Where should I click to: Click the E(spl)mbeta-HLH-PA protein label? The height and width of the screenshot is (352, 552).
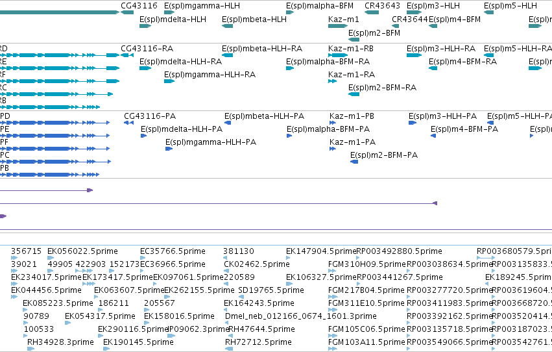pyautogui.click(x=265, y=116)
